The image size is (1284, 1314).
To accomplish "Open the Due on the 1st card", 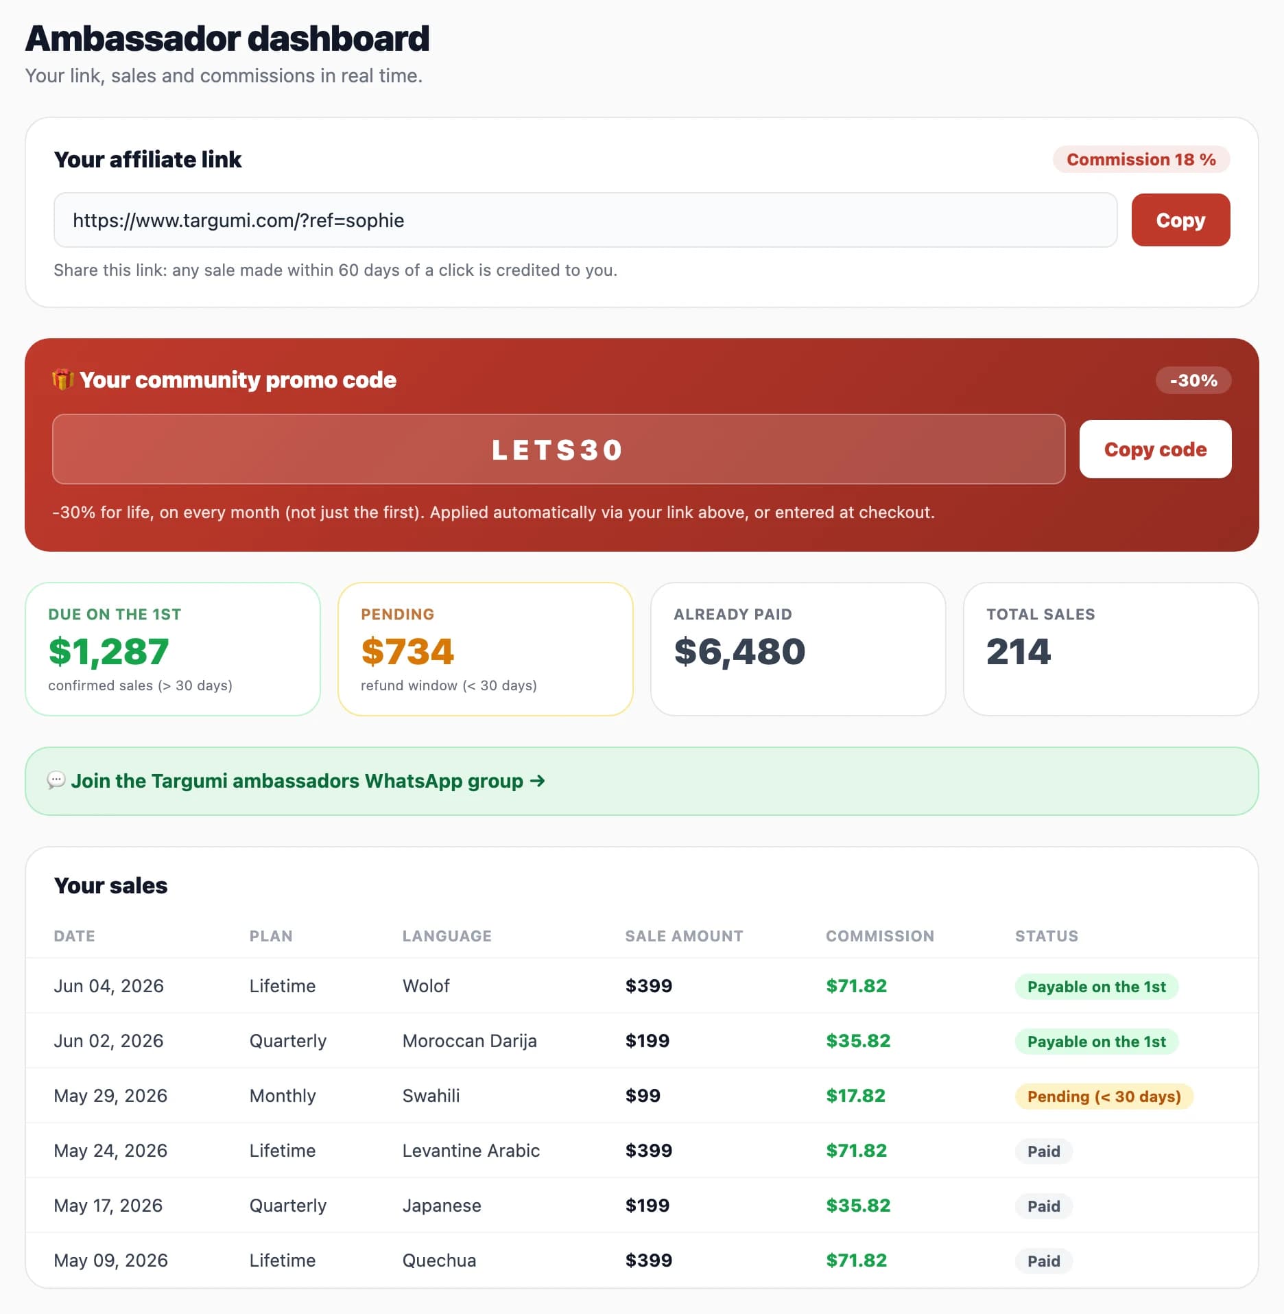I will [x=173, y=648].
